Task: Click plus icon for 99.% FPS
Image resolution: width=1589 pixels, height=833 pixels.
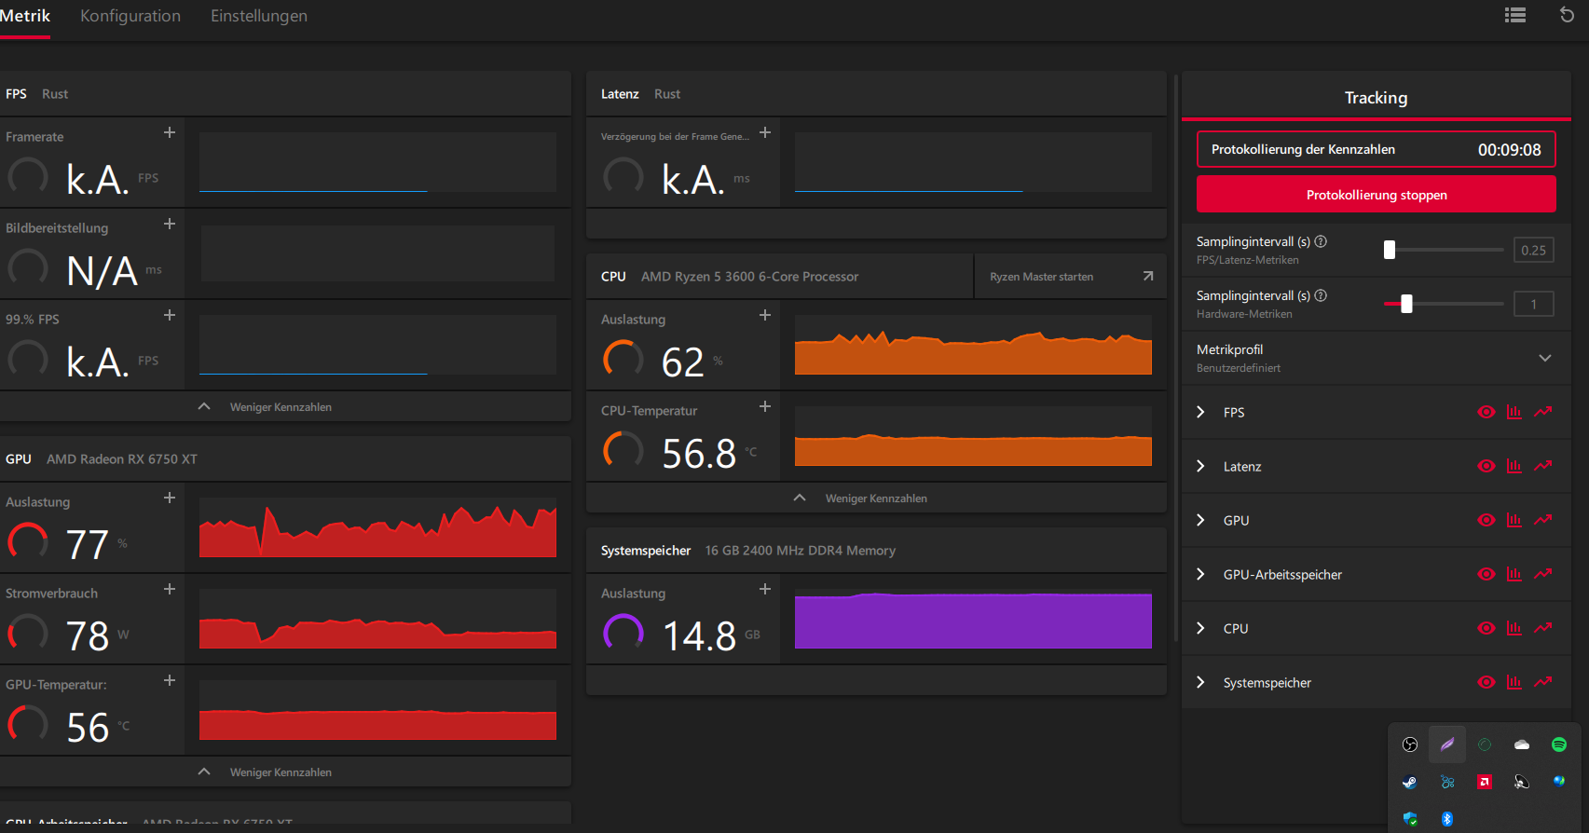Action: click(x=170, y=315)
